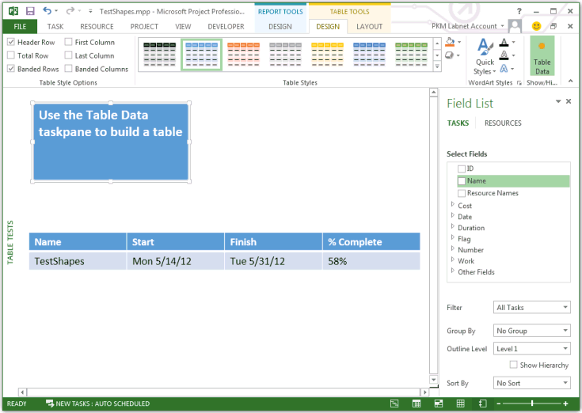Select the orange table style thumbnail

(244, 55)
